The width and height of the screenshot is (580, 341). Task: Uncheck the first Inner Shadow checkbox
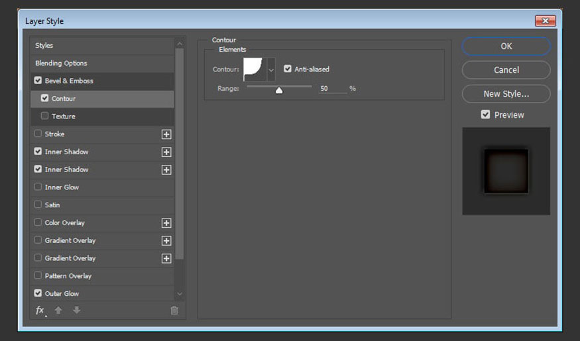pos(38,151)
